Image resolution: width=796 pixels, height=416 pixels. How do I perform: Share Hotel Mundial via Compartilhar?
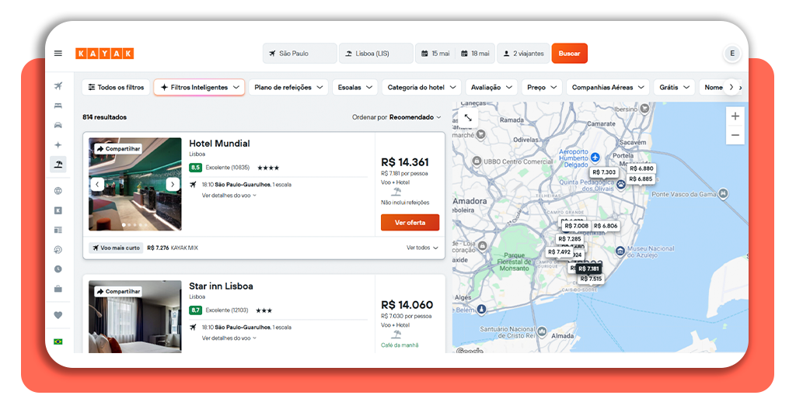coord(118,149)
